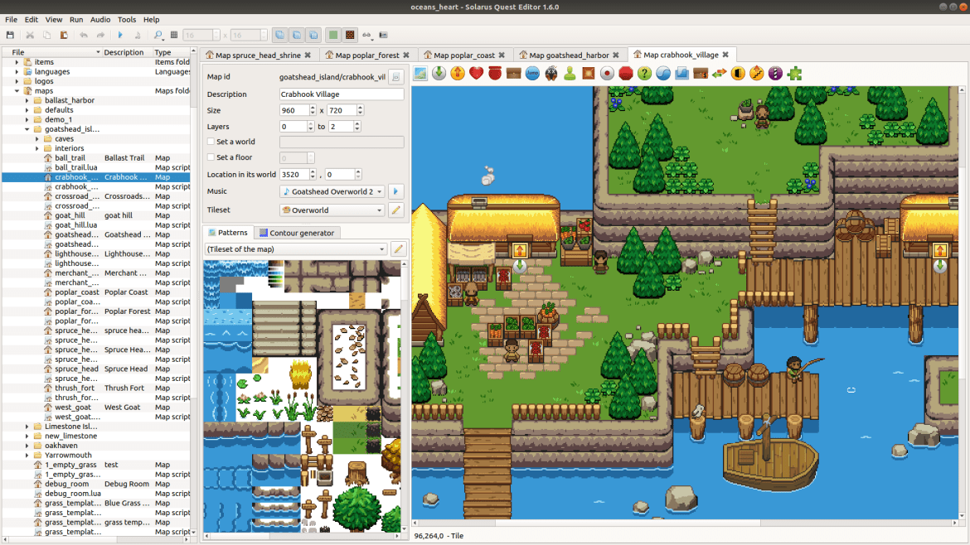The height and width of the screenshot is (545, 970).
Task: Select the Chest entity tool
Action: (513, 74)
